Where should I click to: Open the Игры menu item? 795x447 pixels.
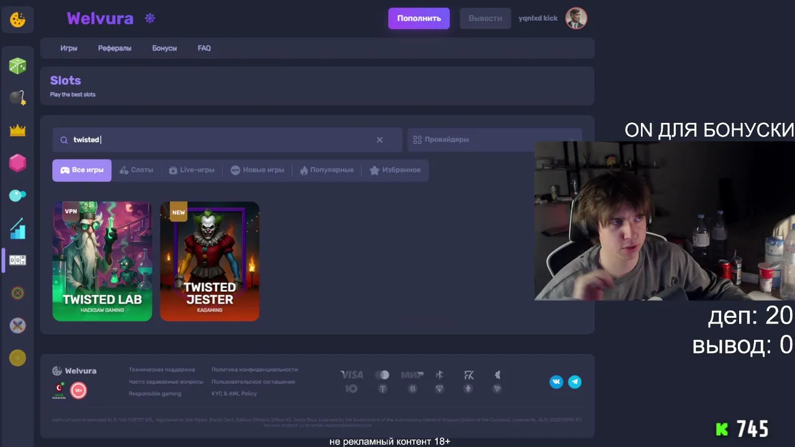click(x=69, y=48)
